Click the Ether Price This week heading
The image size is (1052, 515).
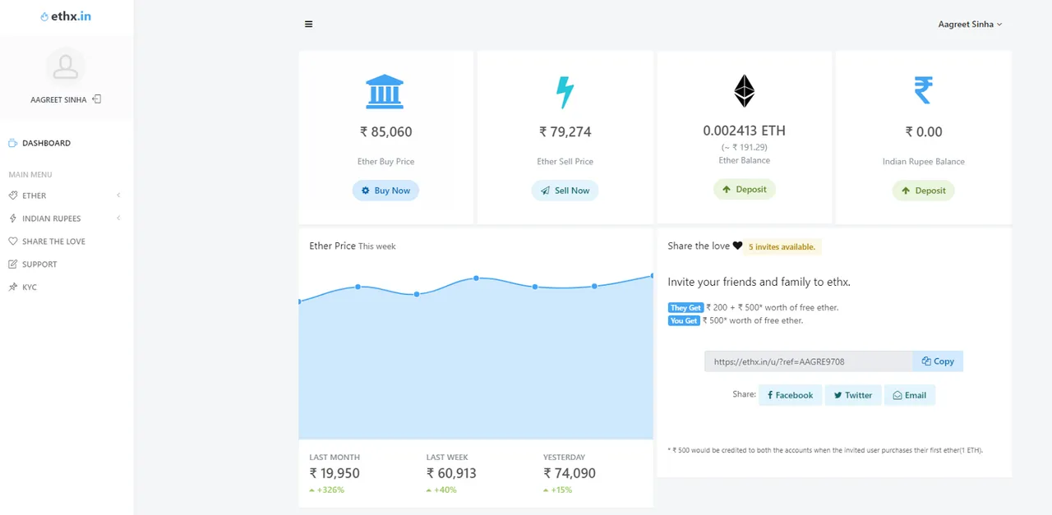353,246
